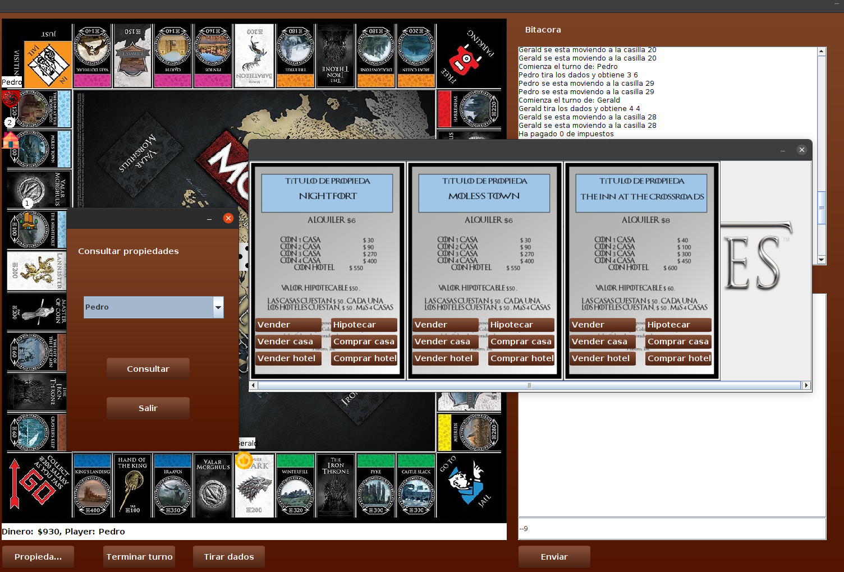Screen dimensions: 844x572
Task: Click left arrow of property cards scrollbar
Action: [254, 385]
